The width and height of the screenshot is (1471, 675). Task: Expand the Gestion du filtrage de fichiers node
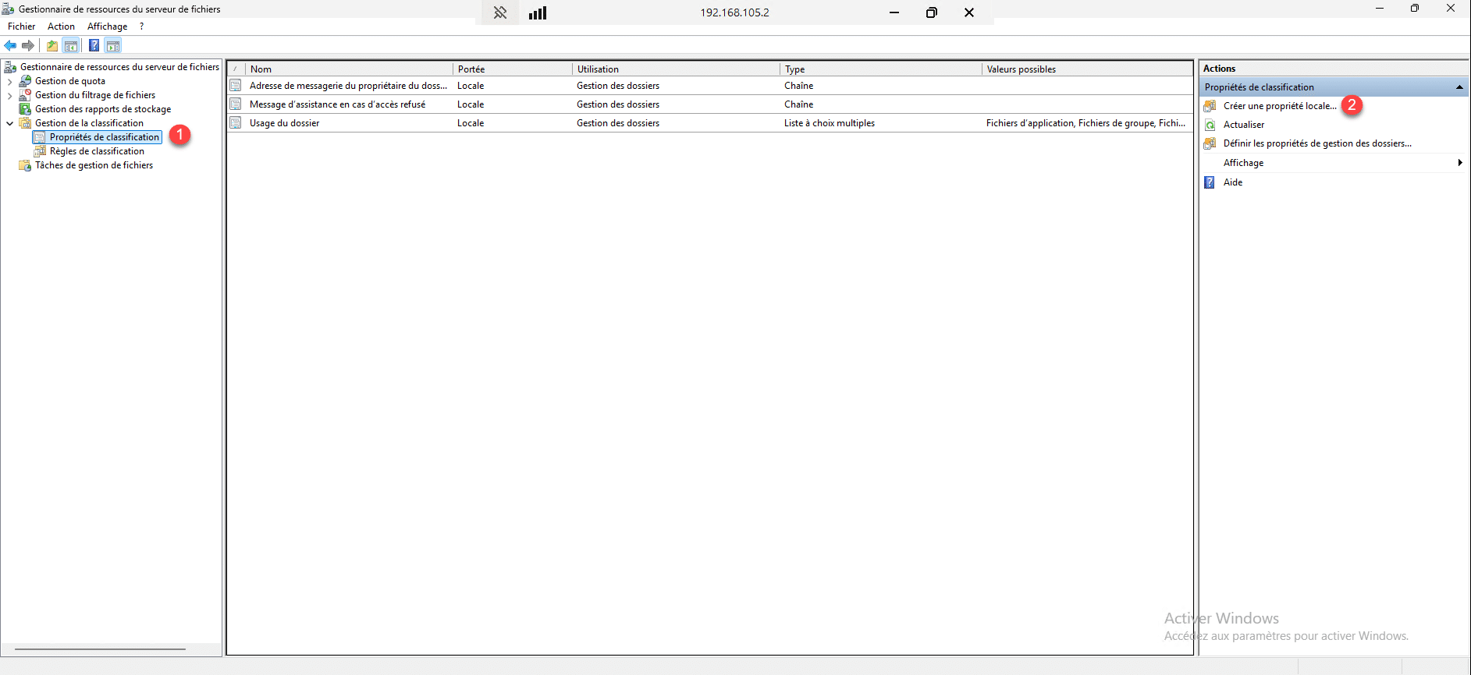9,95
